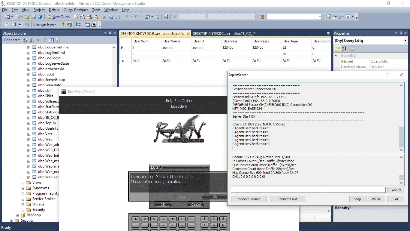Click the Verify SQL Syntax icon
Screen dimensions: 410x231
point(70,24)
